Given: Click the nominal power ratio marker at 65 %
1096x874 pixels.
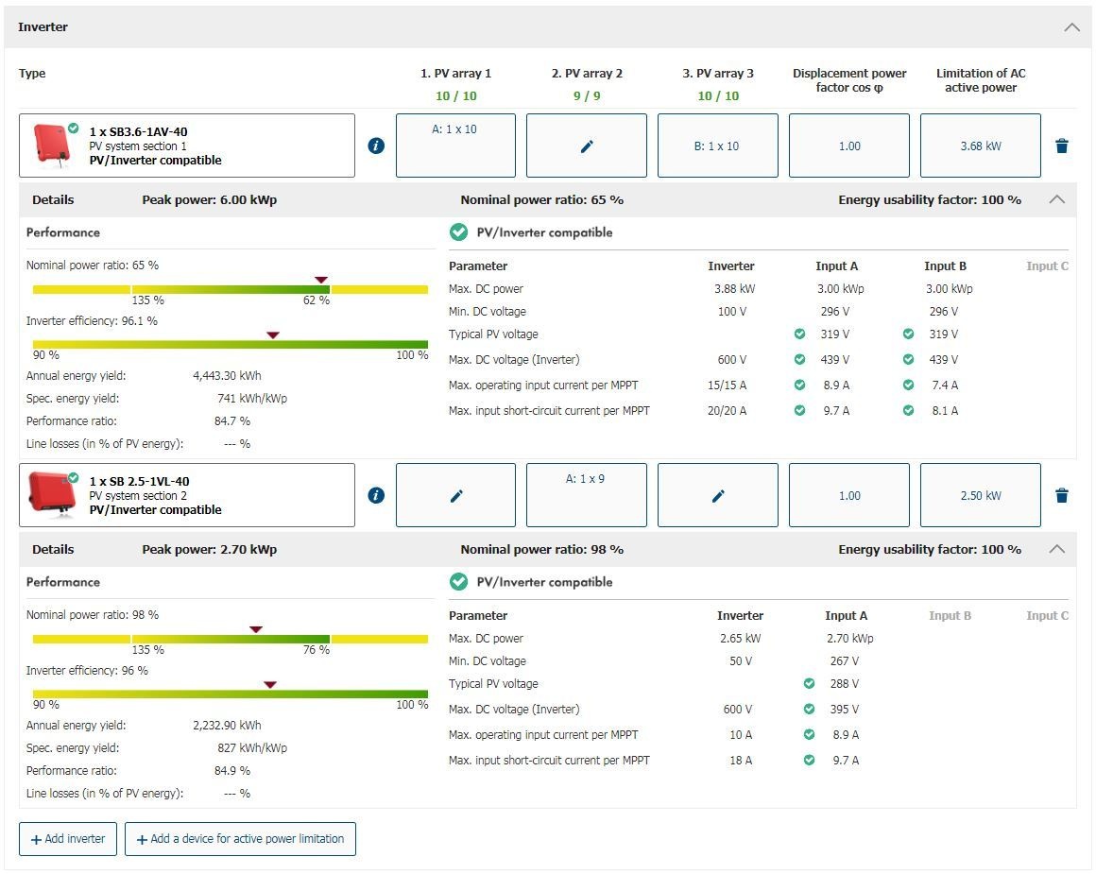Looking at the screenshot, I should (x=321, y=280).
